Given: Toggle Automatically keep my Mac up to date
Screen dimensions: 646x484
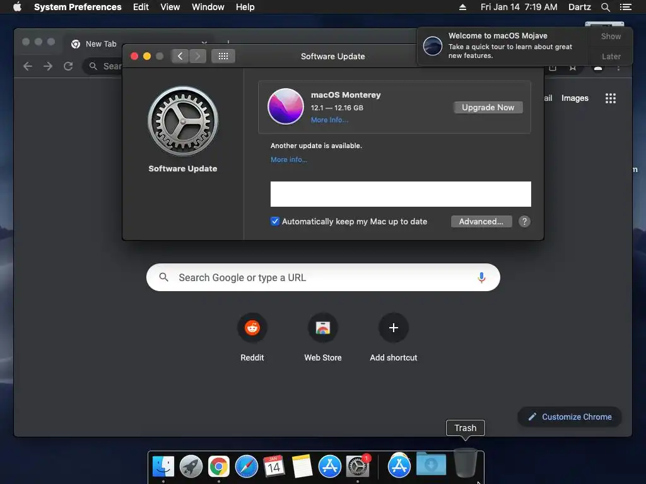Looking at the screenshot, I should pos(275,221).
